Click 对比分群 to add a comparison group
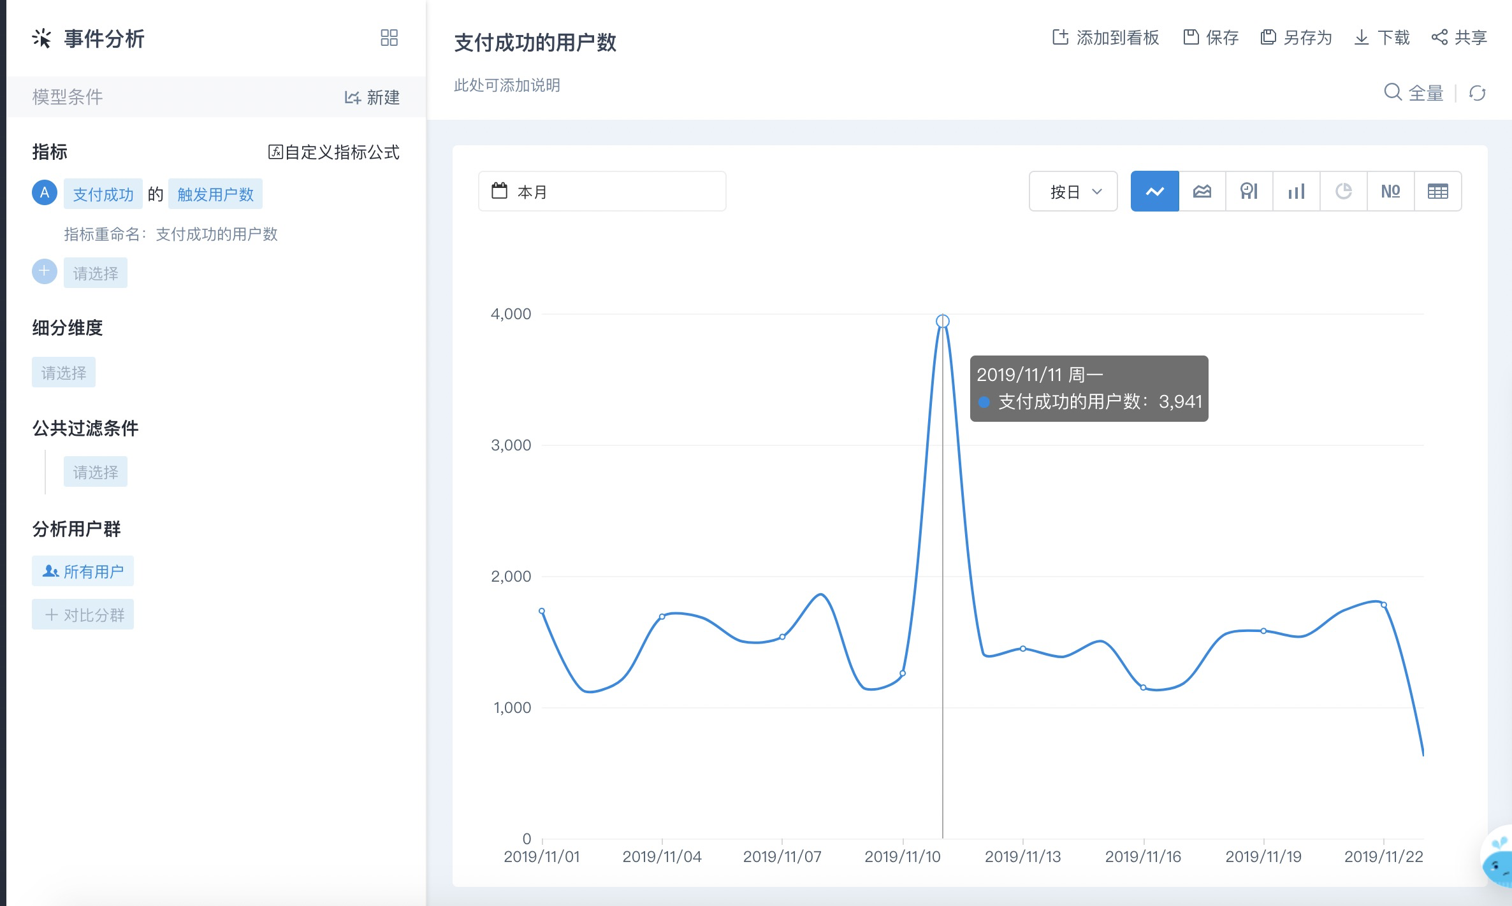The width and height of the screenshot is (1512, 906). coord(83,615)
